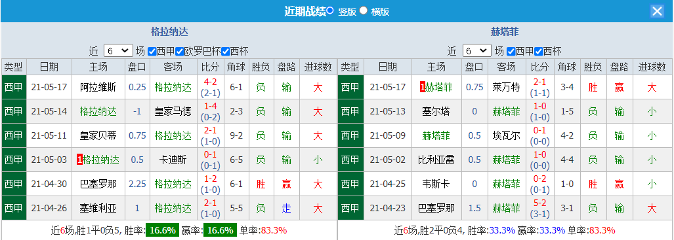Click 韦斯卡 home team name
This screenshot has height=240, width=674.
tap(436, 184)
